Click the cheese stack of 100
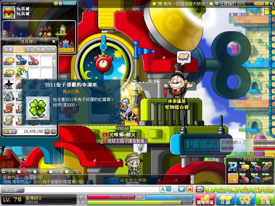The width and height of the screenshot is (275, 206). tap(9, 72)
